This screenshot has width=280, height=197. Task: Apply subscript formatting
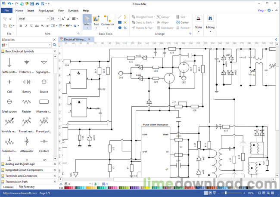click(42, 26)
